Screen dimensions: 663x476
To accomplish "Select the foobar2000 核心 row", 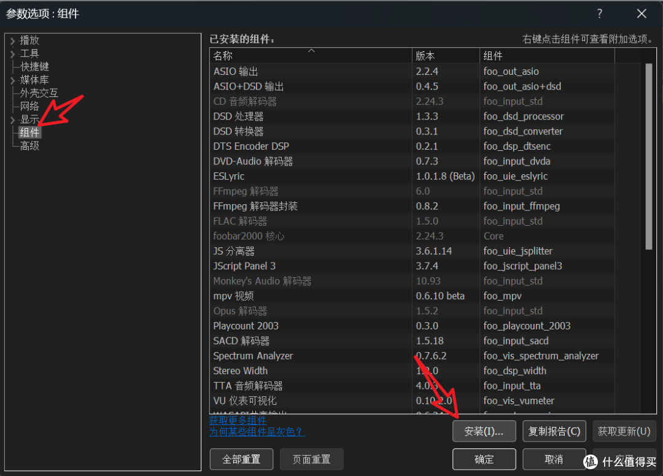I will (x=412, y=236).
